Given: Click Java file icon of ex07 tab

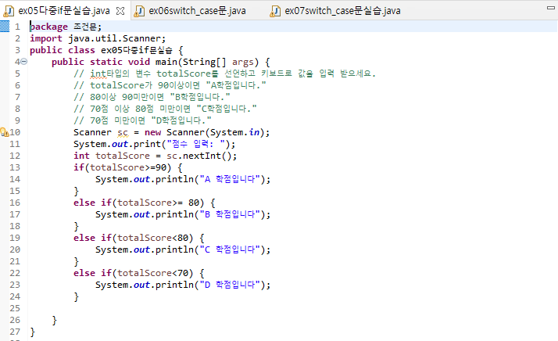Looking at the screenshot, I should point(275,11).
